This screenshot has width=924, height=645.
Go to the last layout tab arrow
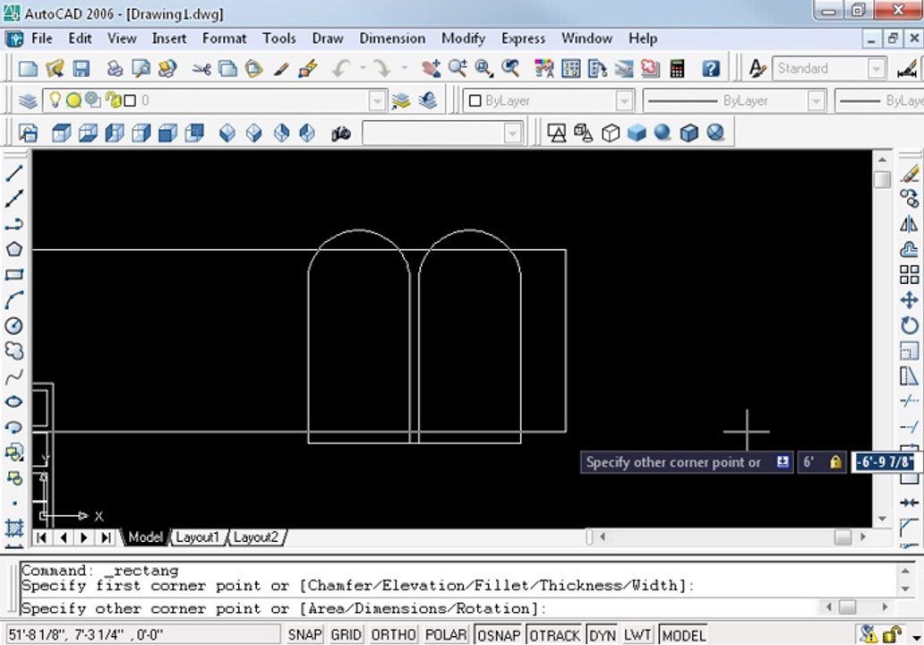click(106, 537)
